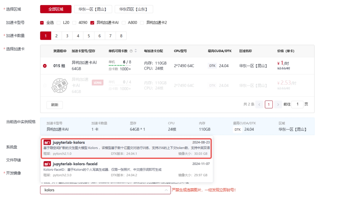Screen dimensions: 339x204
Task: Click the 前往 page number input field
Action: pyautogui.click(x=297, y=104)
